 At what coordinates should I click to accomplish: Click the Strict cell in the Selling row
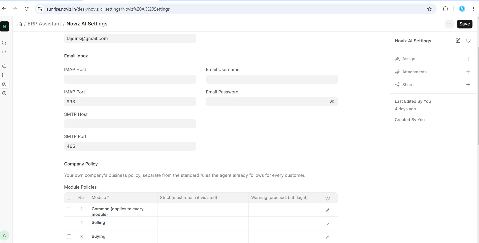(x=203, y=223)
